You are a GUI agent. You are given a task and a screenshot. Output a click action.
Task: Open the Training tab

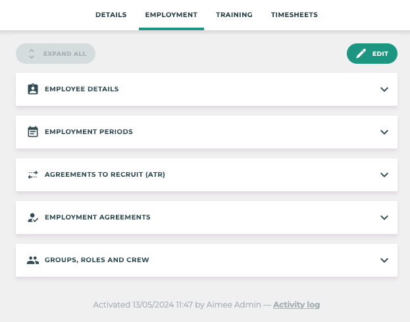[x=234, y=15]
